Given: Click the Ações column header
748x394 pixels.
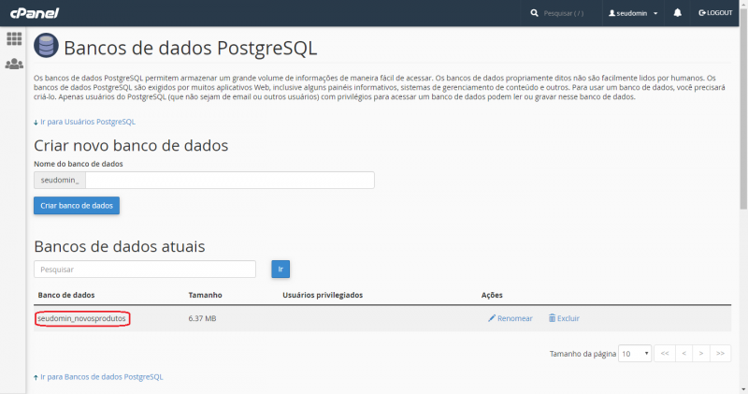Looking at the screenshot, I should (492, 295).
